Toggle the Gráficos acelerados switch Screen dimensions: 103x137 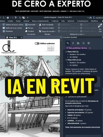point(37,43)
